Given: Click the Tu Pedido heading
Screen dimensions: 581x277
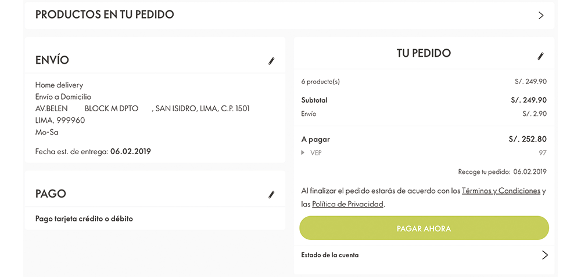Looking at the screenshot, I should tap(424, 53).
